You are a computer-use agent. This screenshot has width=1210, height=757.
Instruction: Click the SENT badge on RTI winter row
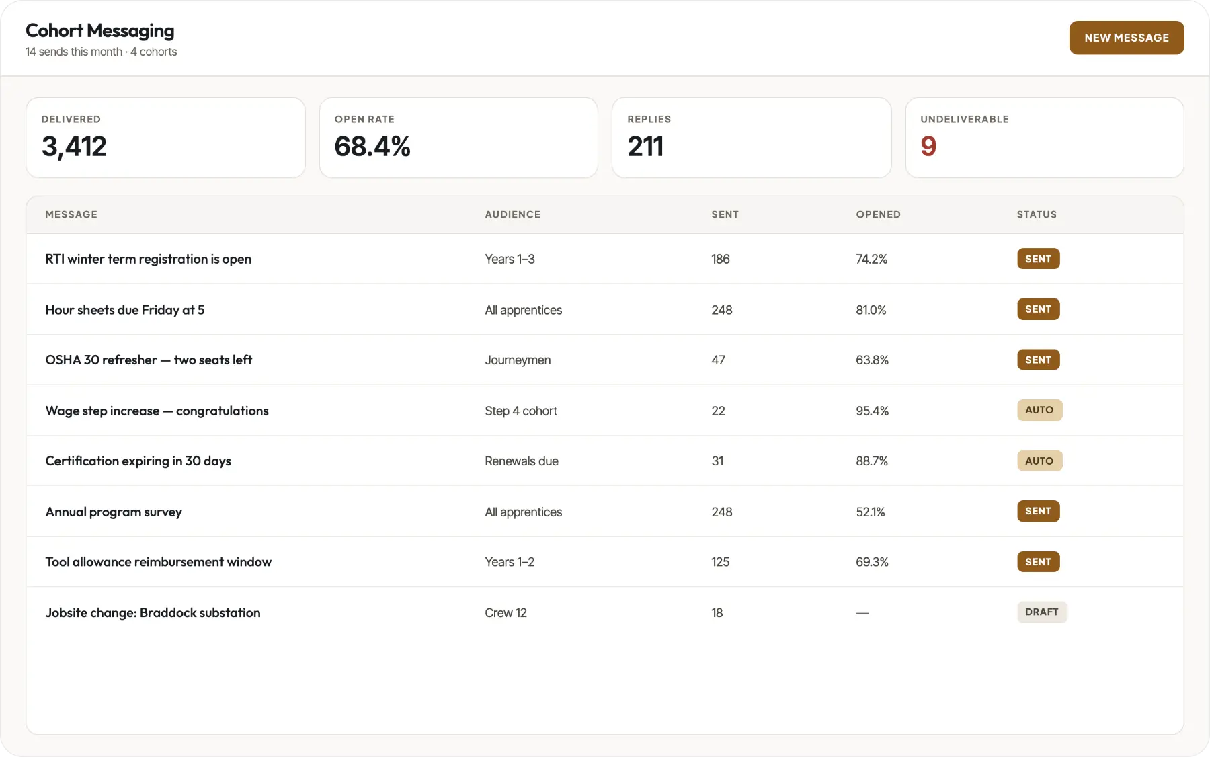(1038, 259)
